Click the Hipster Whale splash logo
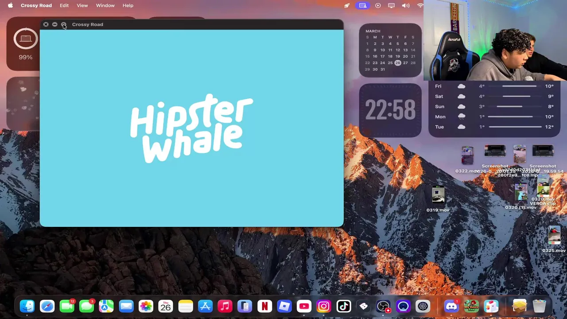Image resolution: width=567 pixels, height=319 pixels. [191, 128]
